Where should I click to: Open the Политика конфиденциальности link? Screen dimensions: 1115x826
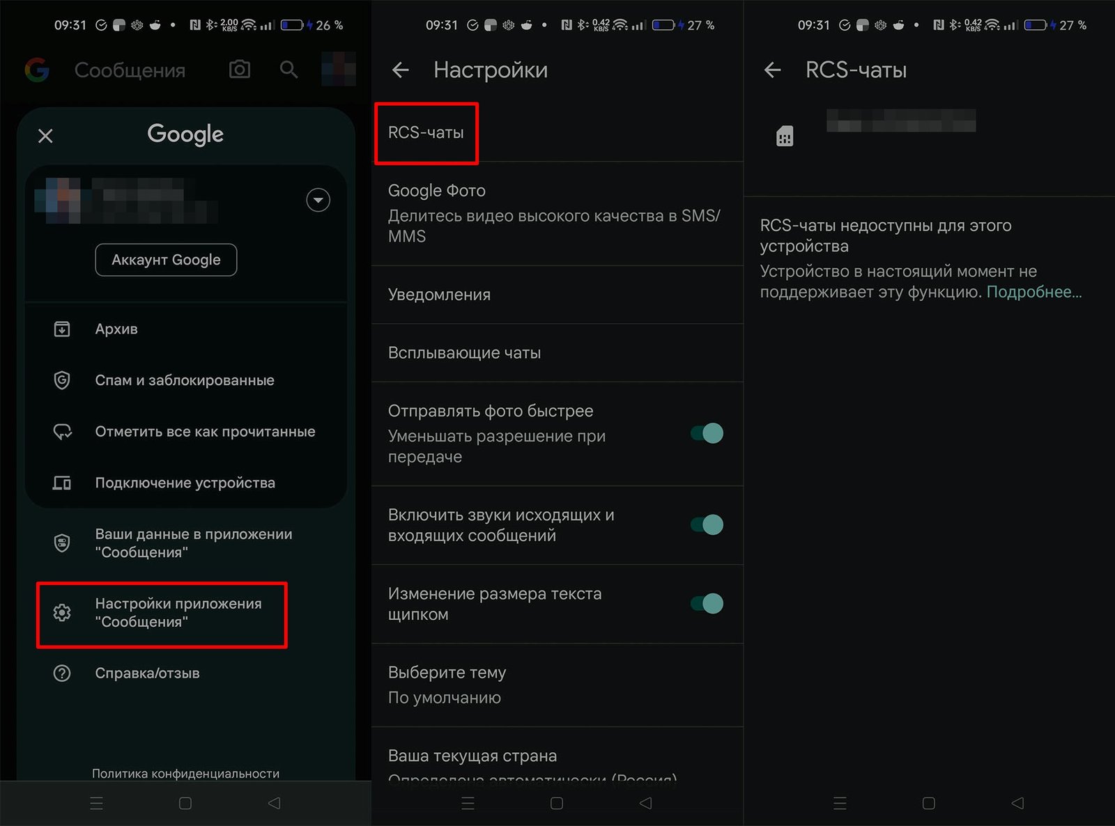coord(185,773)
